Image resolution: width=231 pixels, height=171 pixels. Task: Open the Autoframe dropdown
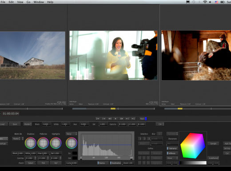213,158
